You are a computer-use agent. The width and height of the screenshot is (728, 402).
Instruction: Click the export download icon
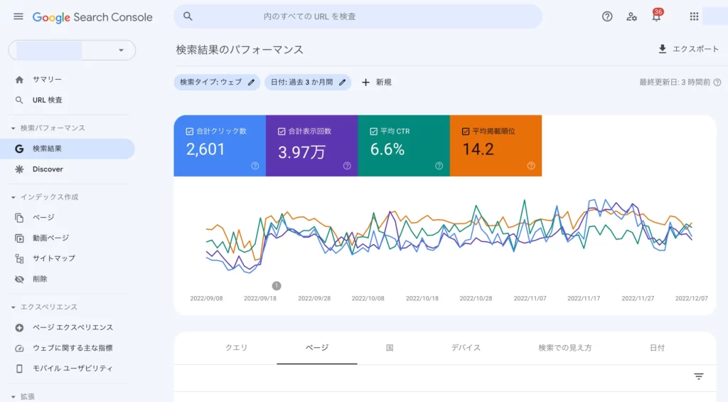coord(663,49)
